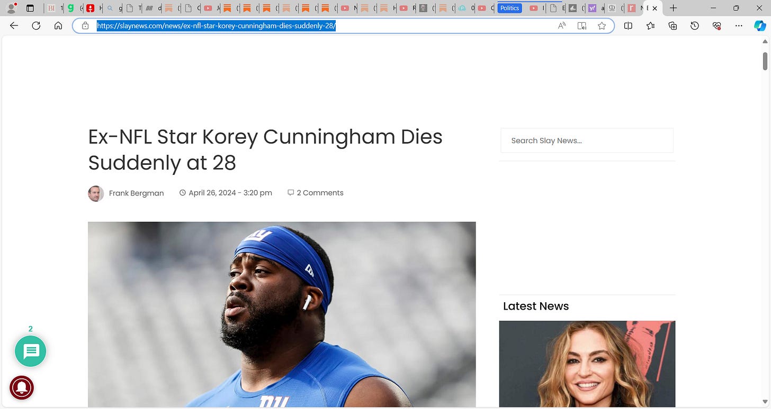The image size is (771, 409).
Task: Go back with the browser back arrow
Action: coord(14,25)
